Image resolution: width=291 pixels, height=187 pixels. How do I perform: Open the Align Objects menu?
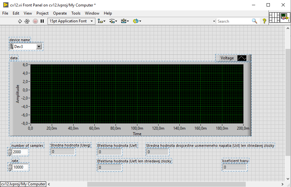102,21
